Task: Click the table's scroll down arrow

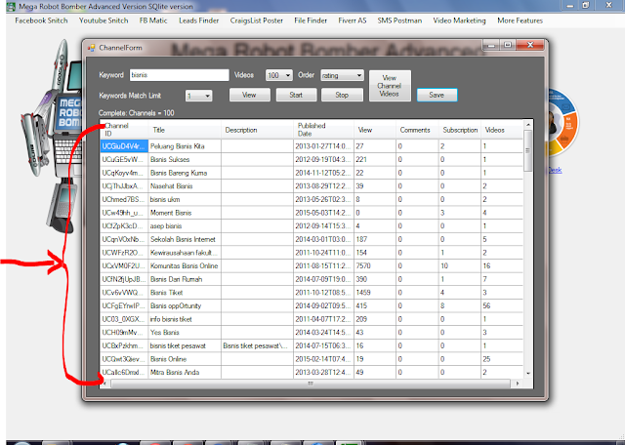Action: tap(527, 374)
